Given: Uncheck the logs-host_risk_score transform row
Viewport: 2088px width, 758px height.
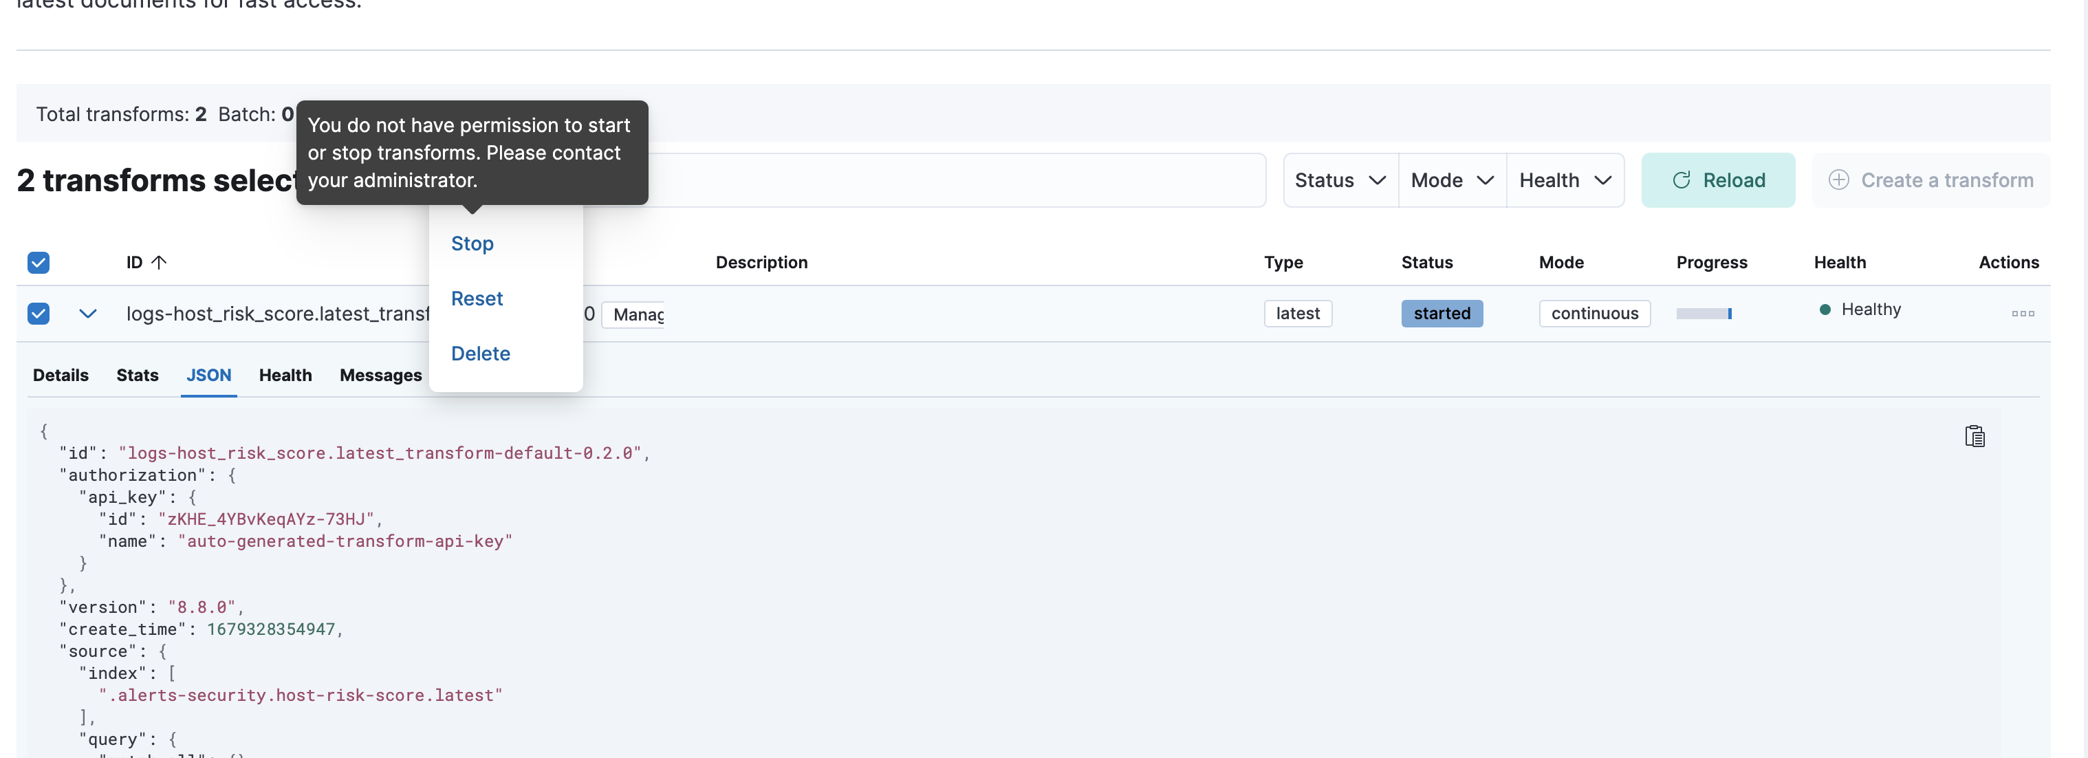Looking at the screenshot, I should pyautogui.click(x=38, y=314).
